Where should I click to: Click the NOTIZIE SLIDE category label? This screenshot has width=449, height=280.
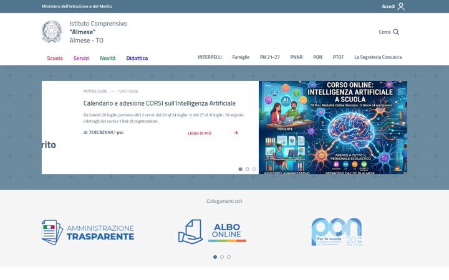[95, 91]
